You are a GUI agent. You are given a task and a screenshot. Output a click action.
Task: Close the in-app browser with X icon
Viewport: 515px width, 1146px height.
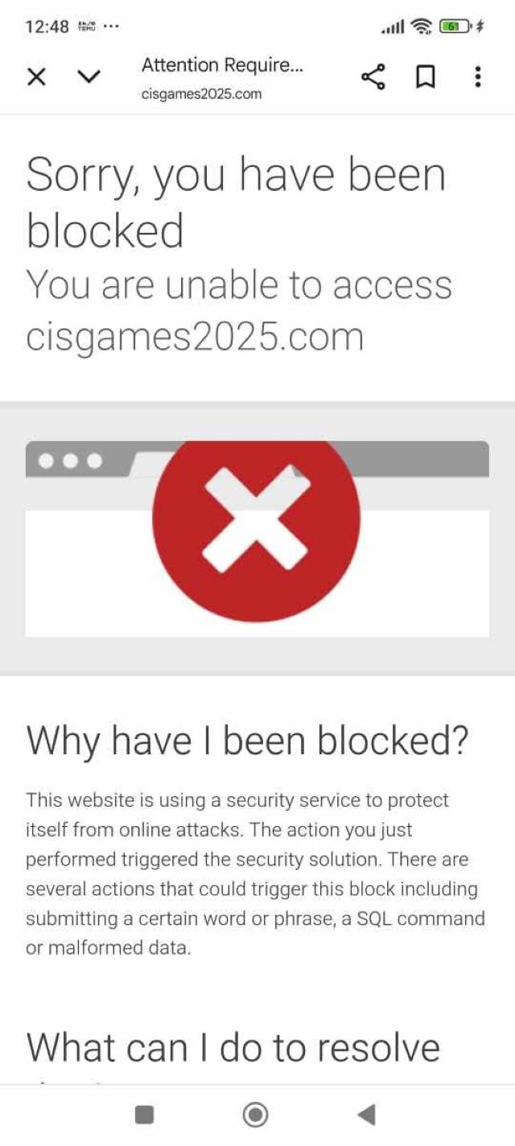36,77
